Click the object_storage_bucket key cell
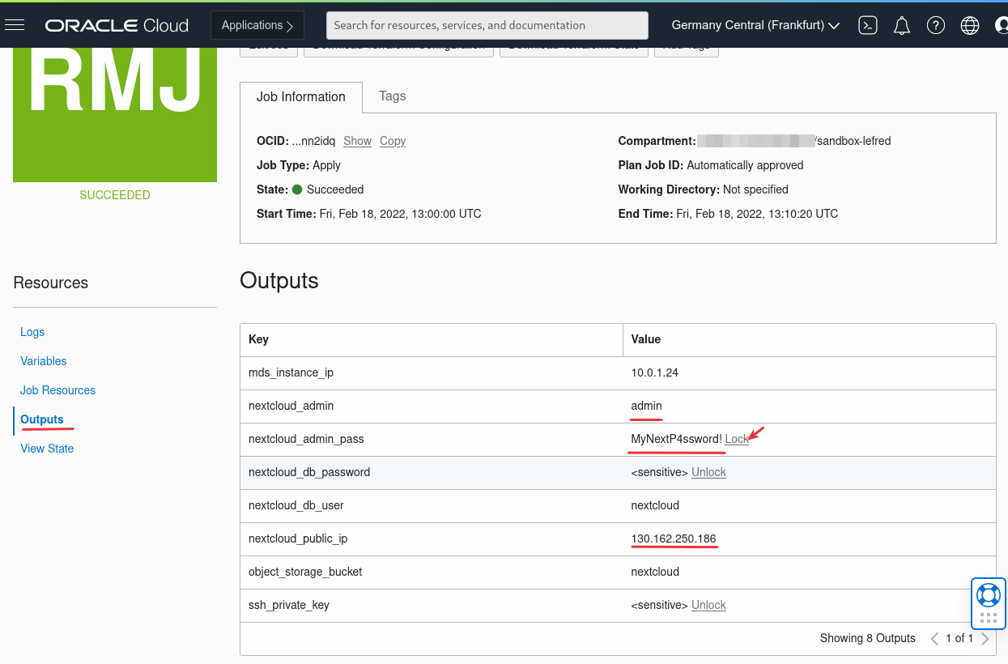Viewport: 1008px width, 664px height. (432, 572)
